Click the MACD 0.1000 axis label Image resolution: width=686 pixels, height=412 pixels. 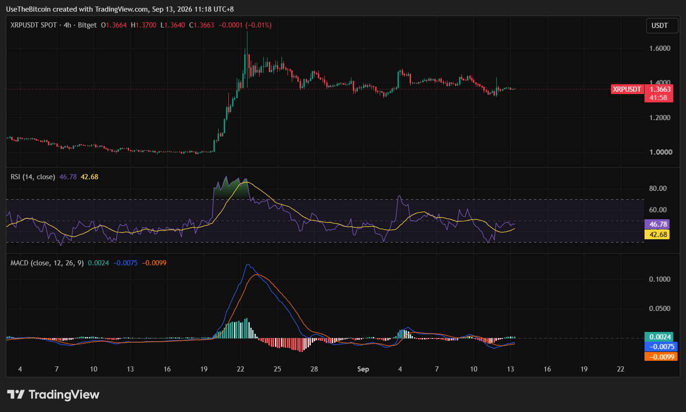(x=660, y=279)
